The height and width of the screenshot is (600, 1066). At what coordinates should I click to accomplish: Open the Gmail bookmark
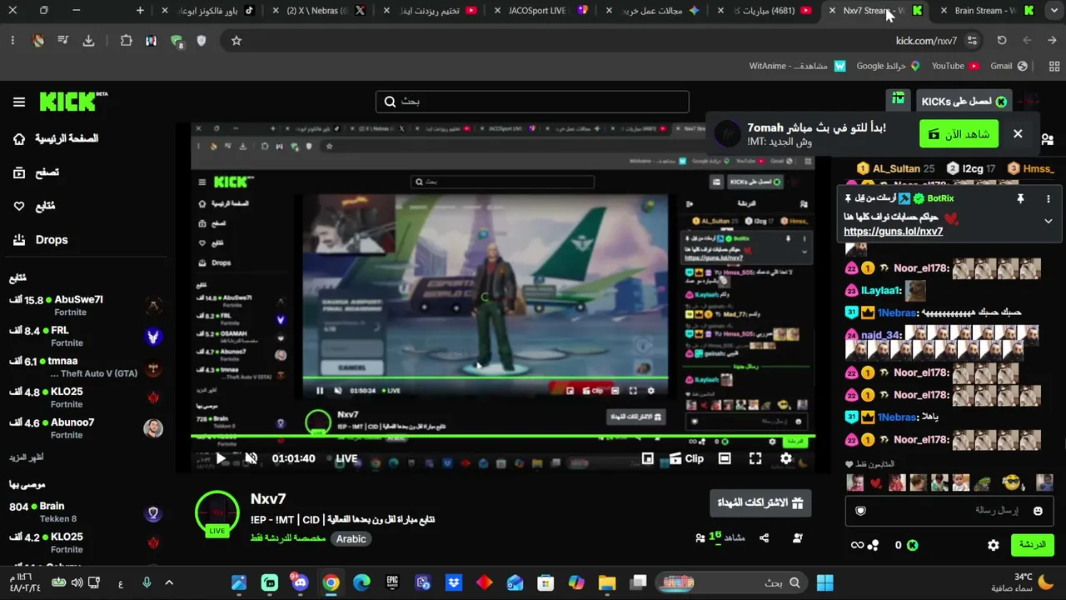(1009, 66)
